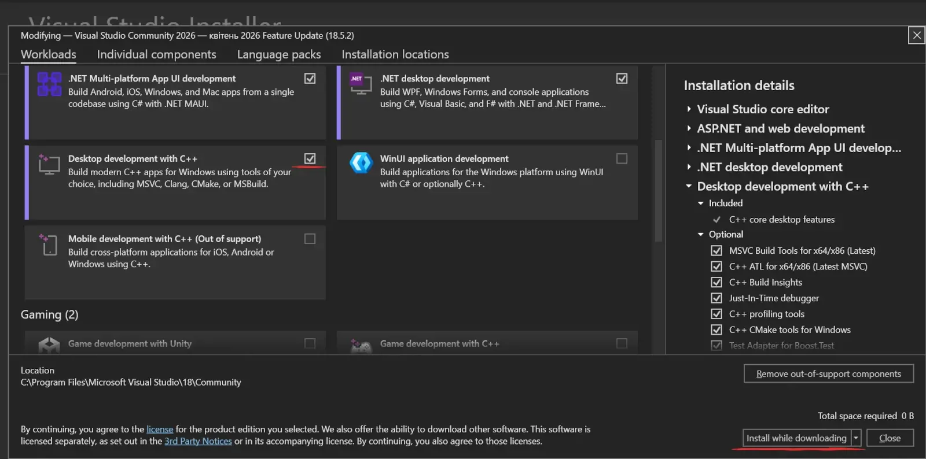Click the install location path text
The height and width of the screenshot is (459, 926).
(131, 382)
